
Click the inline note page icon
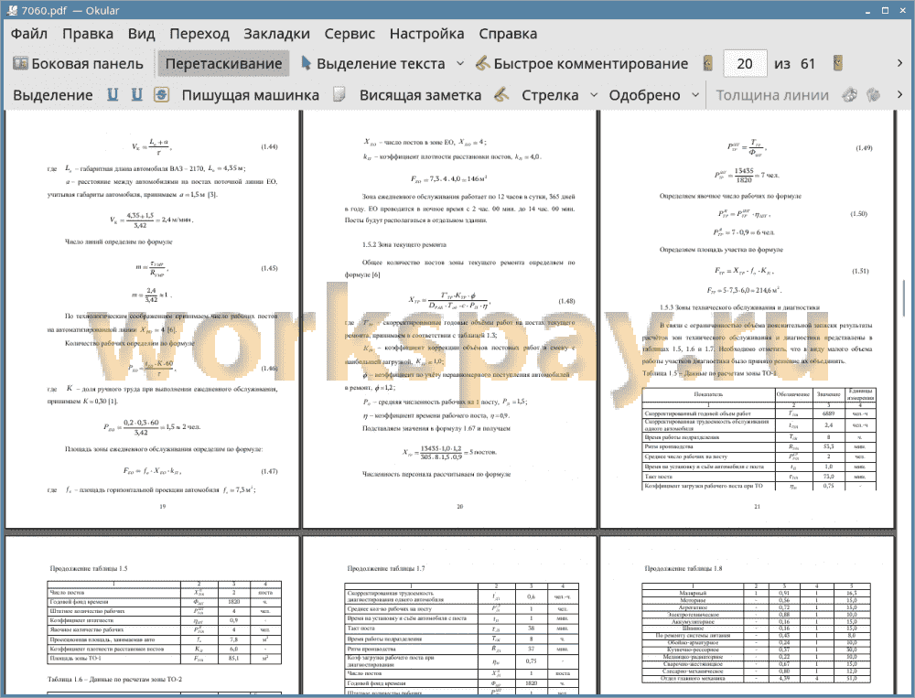tap(339, 94)
